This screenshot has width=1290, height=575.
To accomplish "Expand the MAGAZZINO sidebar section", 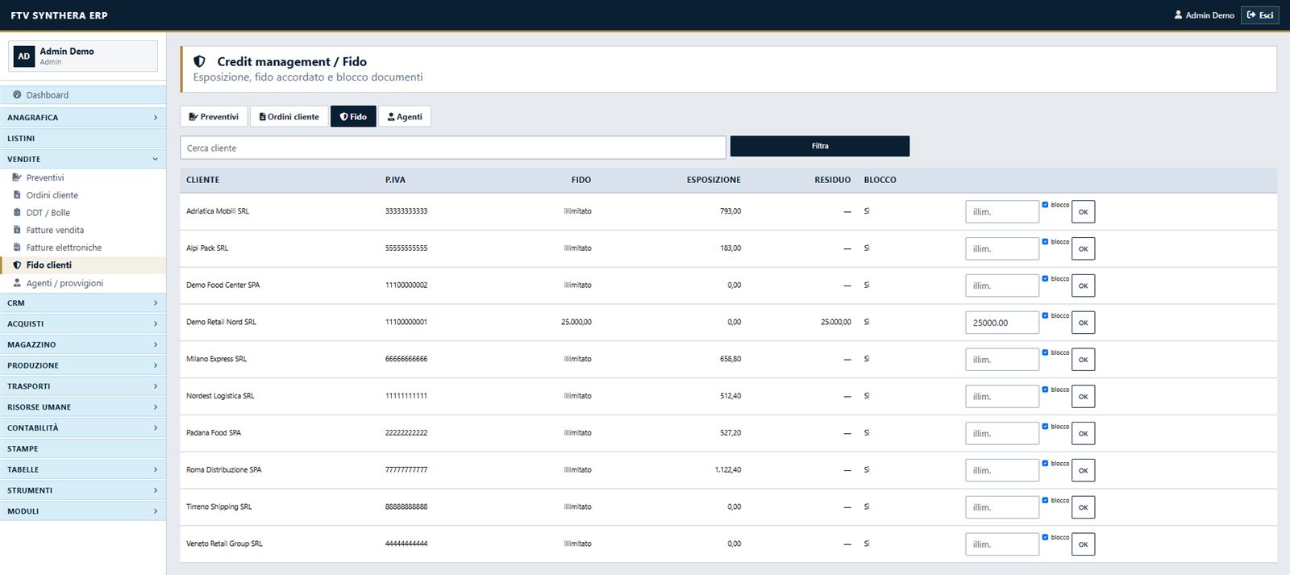I will pos(83,344).
